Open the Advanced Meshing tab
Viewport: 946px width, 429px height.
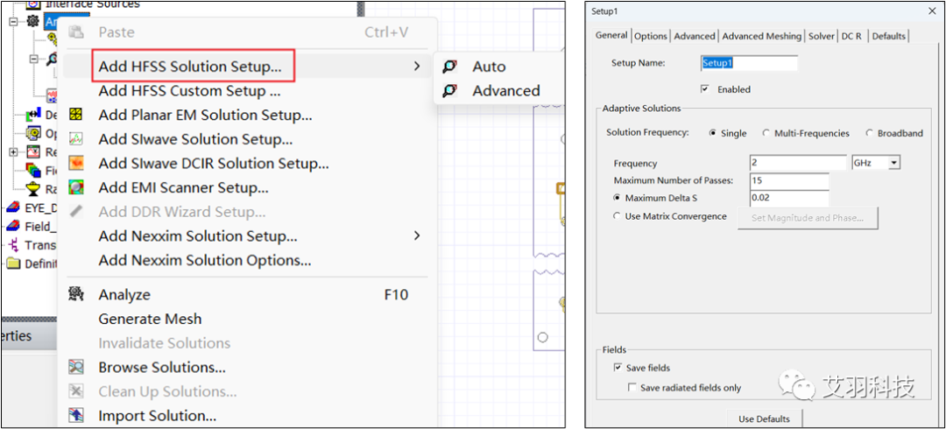coord(761,36)
